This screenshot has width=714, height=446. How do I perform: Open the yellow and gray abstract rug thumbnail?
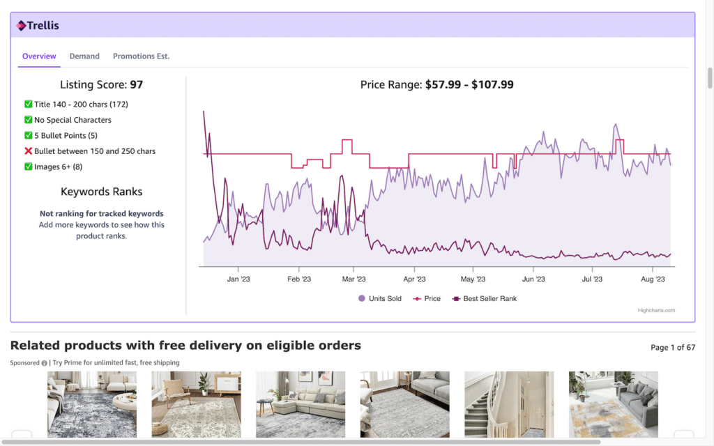tap(614, 404)
